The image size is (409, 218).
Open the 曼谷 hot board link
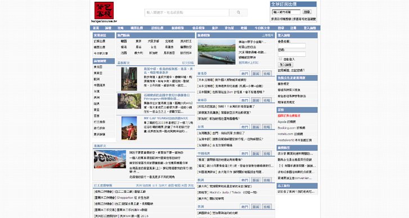pyautogui.click(x=138, y=47)
